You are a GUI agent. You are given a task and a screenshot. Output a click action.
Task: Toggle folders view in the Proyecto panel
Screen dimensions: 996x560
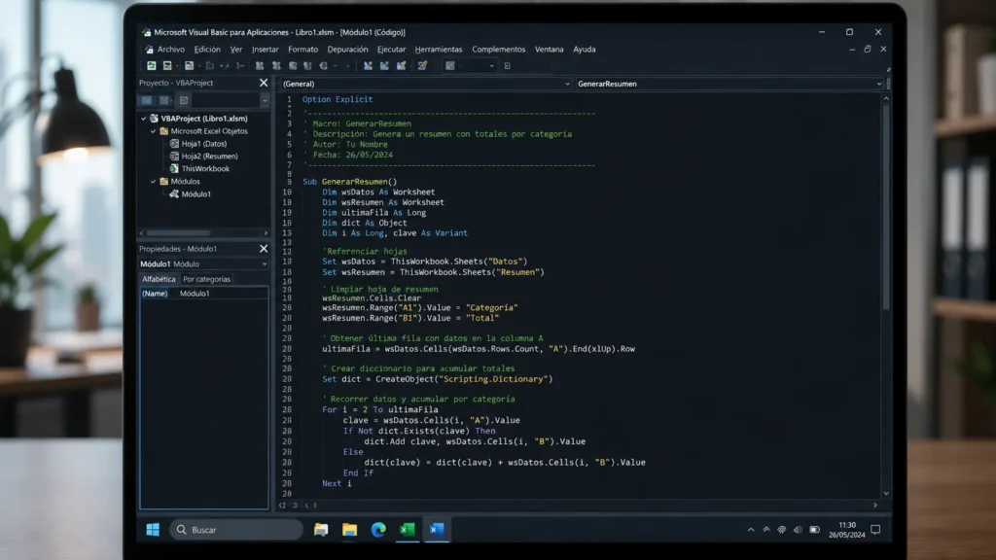(x=184, y=100)
